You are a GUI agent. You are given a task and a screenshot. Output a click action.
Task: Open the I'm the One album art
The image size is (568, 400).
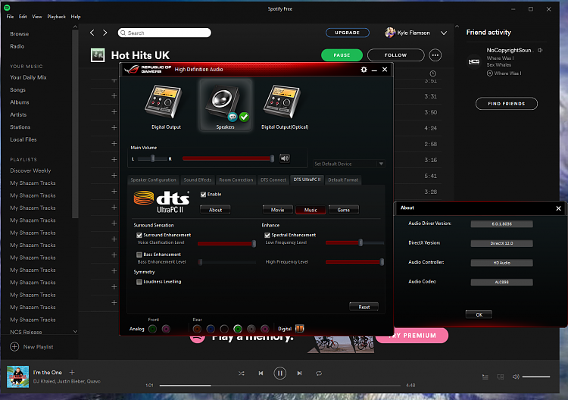pos(17,377)
